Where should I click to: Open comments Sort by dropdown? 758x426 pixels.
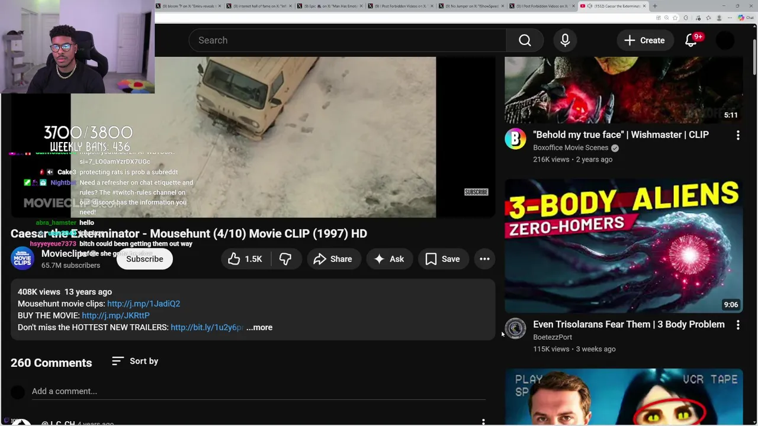point(135,361)
